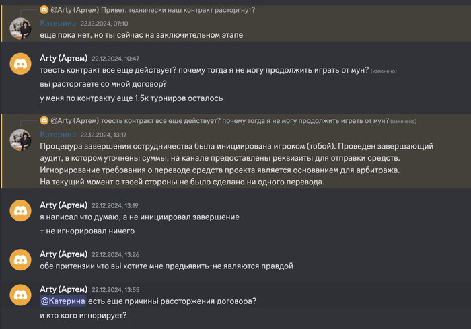Click small Discord icon in the second reply preview
This screenshot has height=329, width=471.
click(x=44, y=121)
